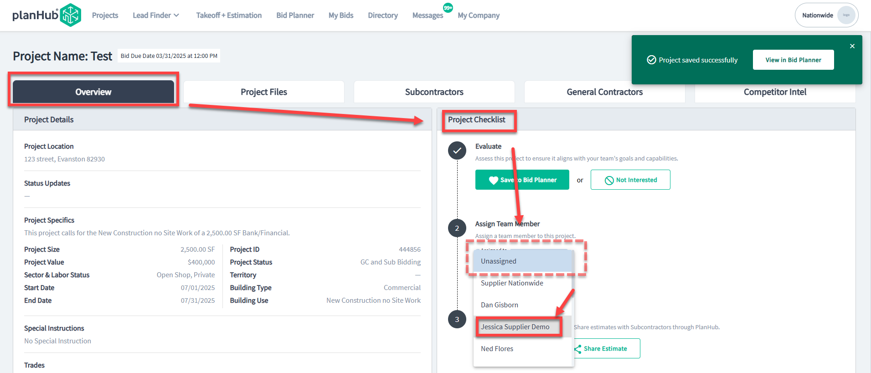Expand the Lead Finder dropdown
This screenshot has width=871, height=373.
coord(156,15)
